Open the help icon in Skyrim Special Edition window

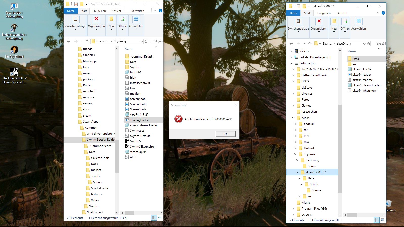pos(160,11)
